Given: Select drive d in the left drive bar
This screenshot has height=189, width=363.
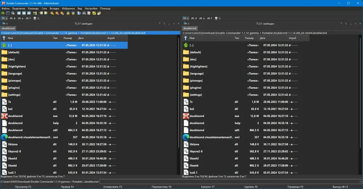Looking at the screenshot, I should coord(12,18).
